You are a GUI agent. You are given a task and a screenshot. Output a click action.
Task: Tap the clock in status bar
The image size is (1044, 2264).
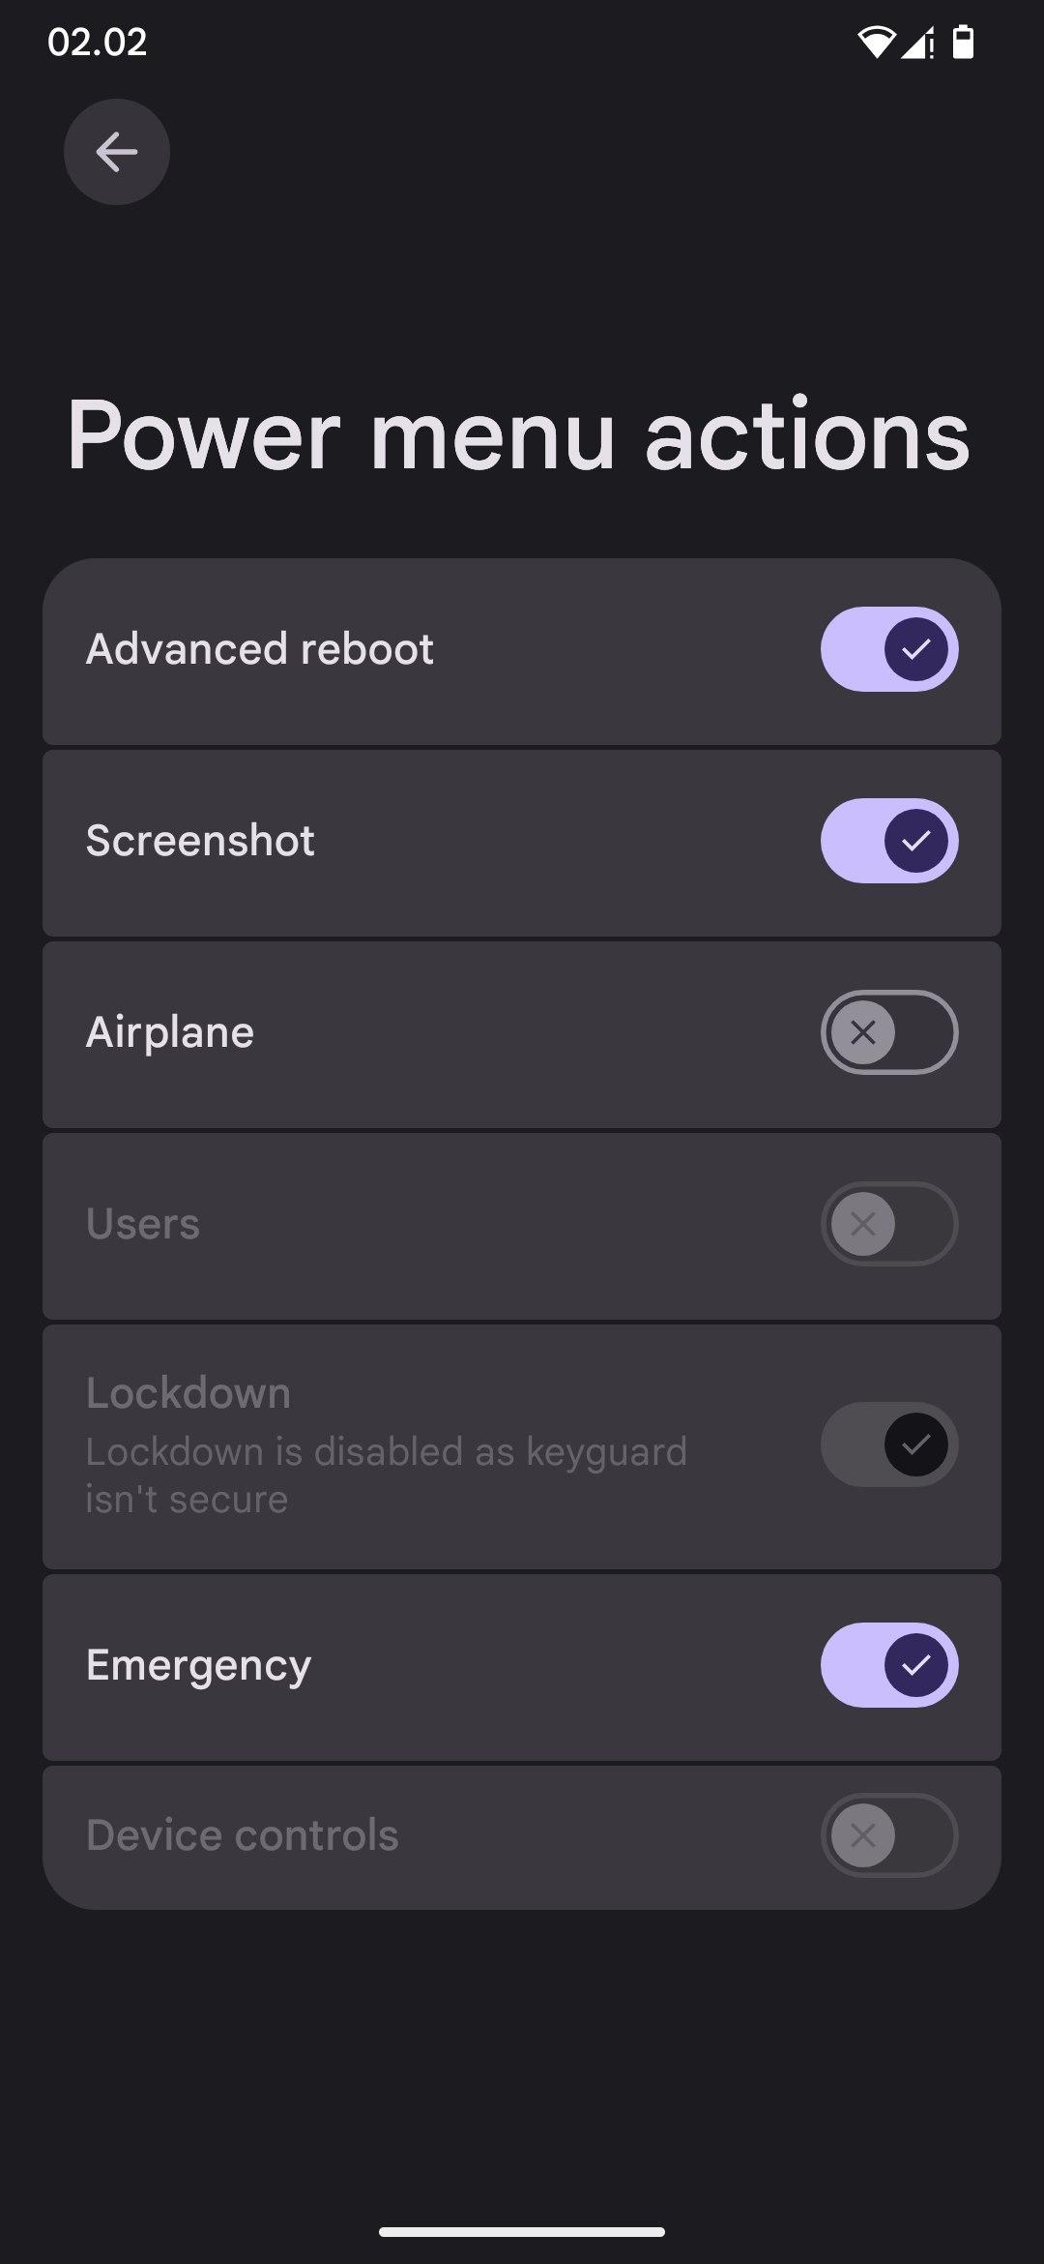click(x=97, y=43)
